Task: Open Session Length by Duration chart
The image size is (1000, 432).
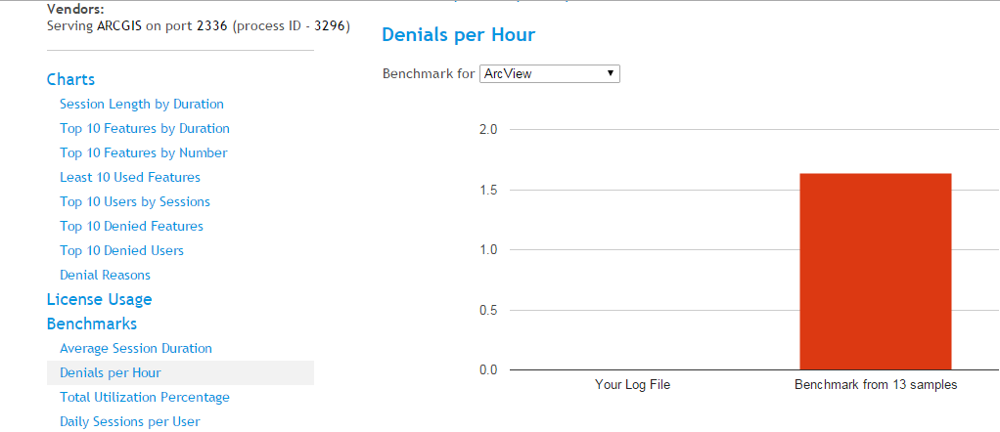Action: (142, 104)
